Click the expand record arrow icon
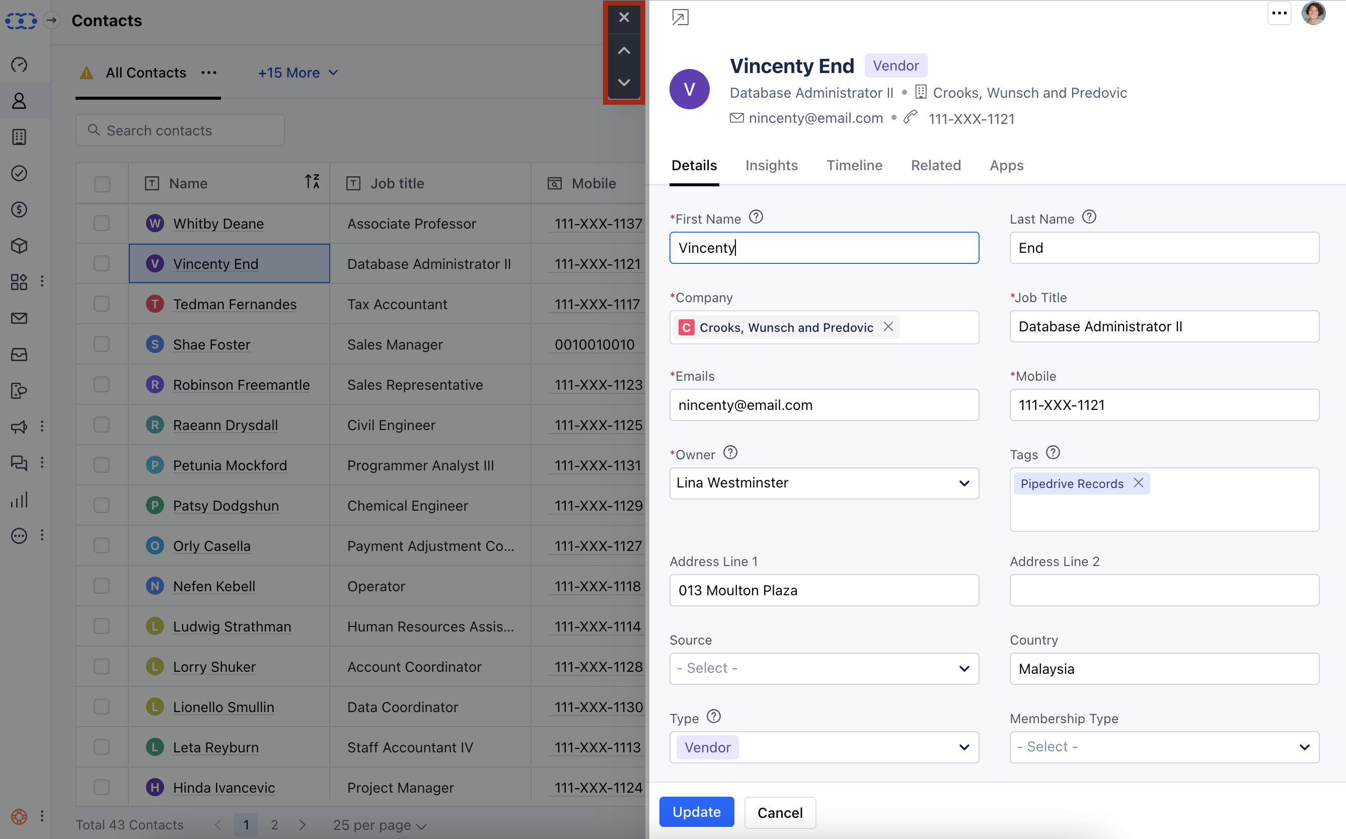 (x=680, y=17)
